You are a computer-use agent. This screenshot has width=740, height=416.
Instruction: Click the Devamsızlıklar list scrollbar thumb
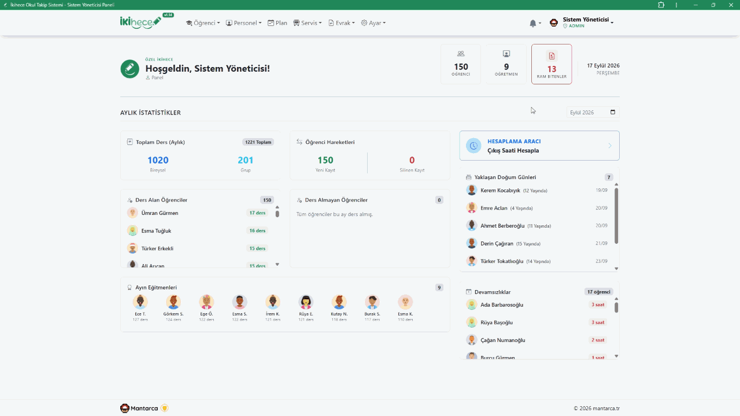pos(616,308)
